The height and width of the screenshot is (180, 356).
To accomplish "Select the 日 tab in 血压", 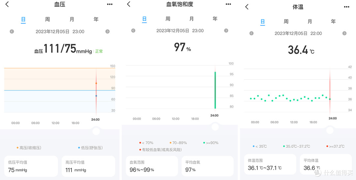I will pyautogui.click(x=23, y=20).
